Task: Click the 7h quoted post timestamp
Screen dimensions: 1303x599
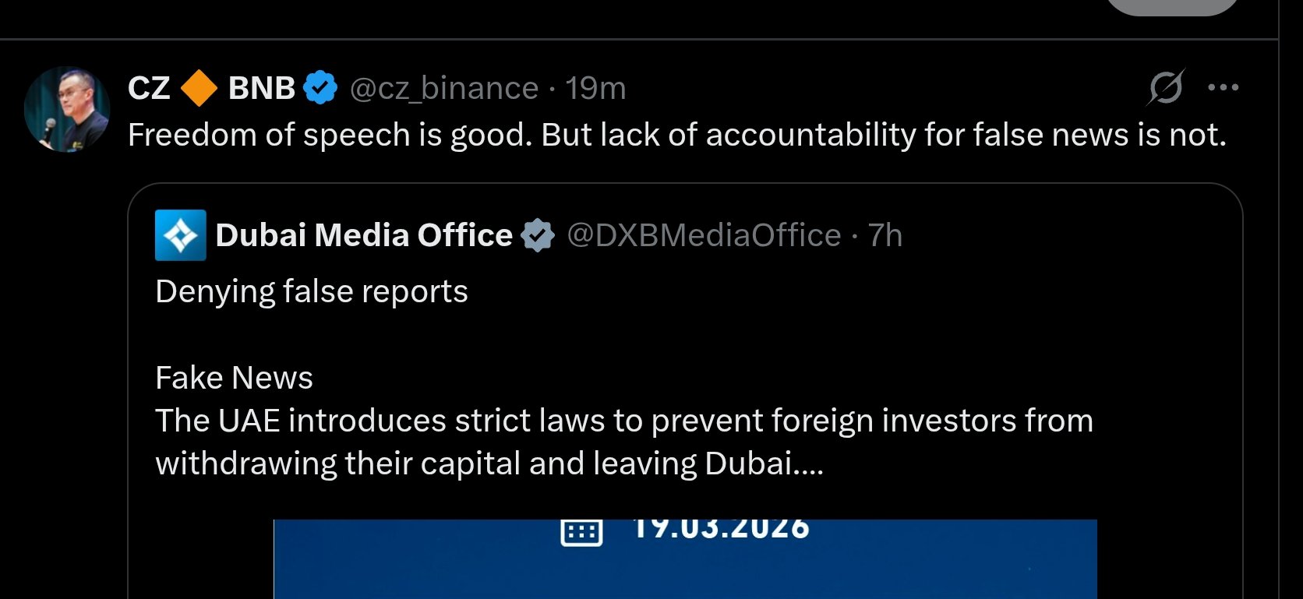Action: [885, 235]
